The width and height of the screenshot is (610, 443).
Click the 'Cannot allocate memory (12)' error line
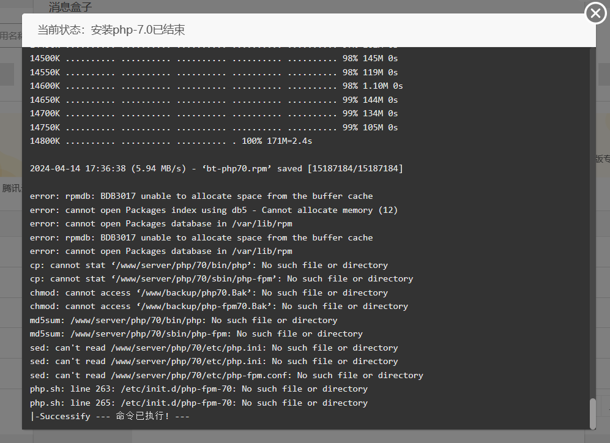[x=214, y=210]
